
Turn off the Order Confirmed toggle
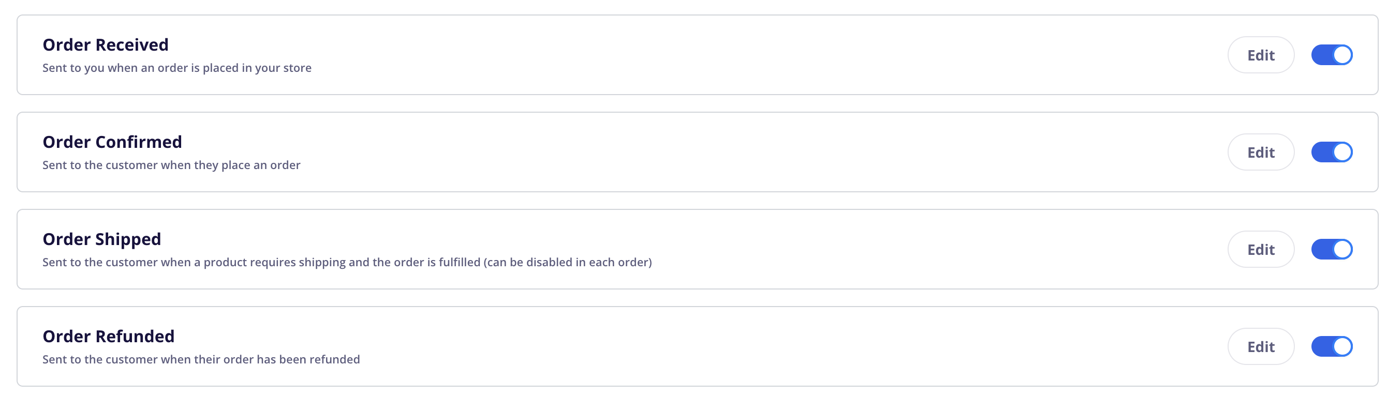coord(1332,153)
